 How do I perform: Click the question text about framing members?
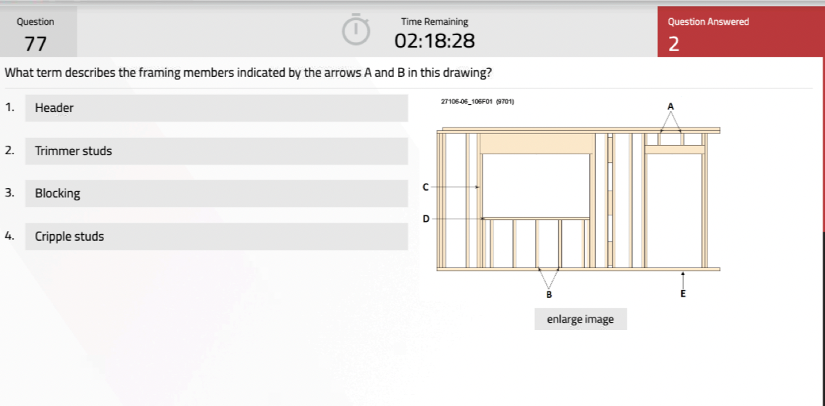(248, 72)
